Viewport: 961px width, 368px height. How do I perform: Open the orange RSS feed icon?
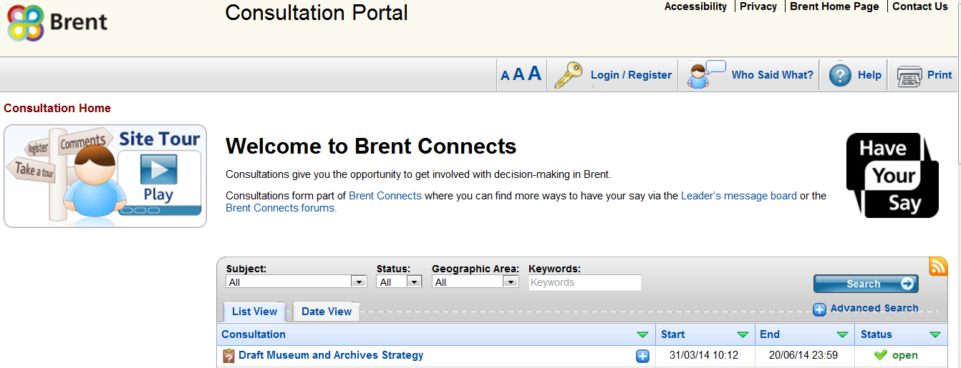pos(938,267)
